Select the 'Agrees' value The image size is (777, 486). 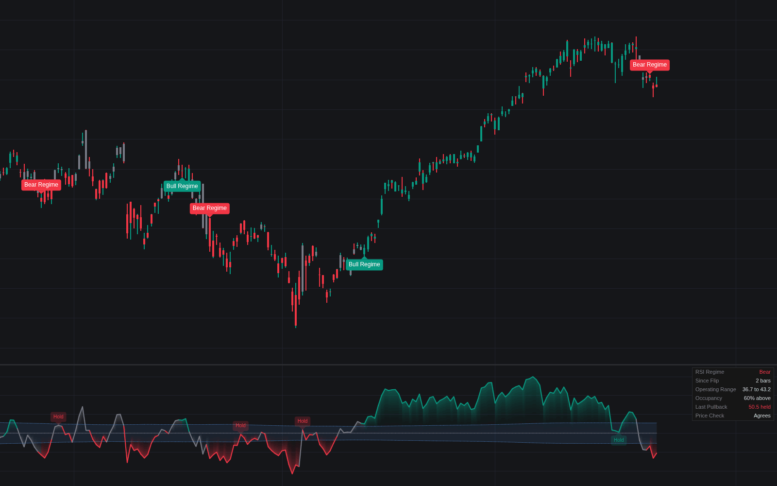762,416
